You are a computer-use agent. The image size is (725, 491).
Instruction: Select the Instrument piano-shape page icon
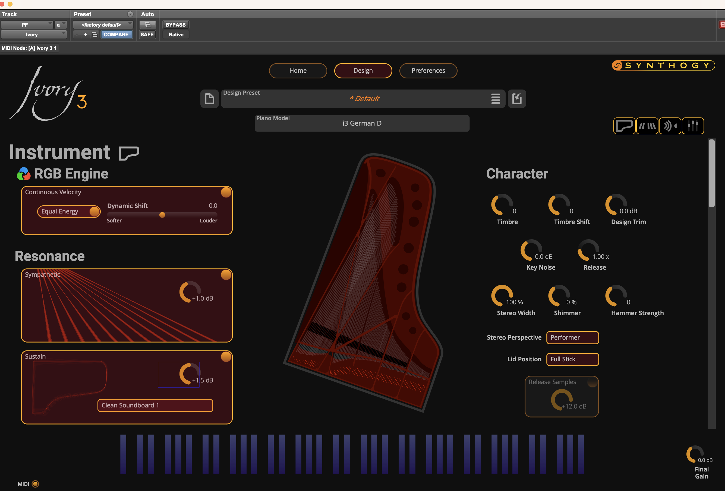[x=624, y=126]
